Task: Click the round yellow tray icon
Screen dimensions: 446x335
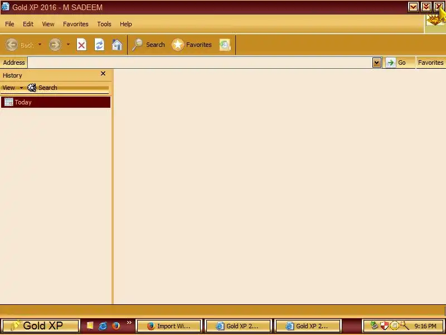Action: 394,326
